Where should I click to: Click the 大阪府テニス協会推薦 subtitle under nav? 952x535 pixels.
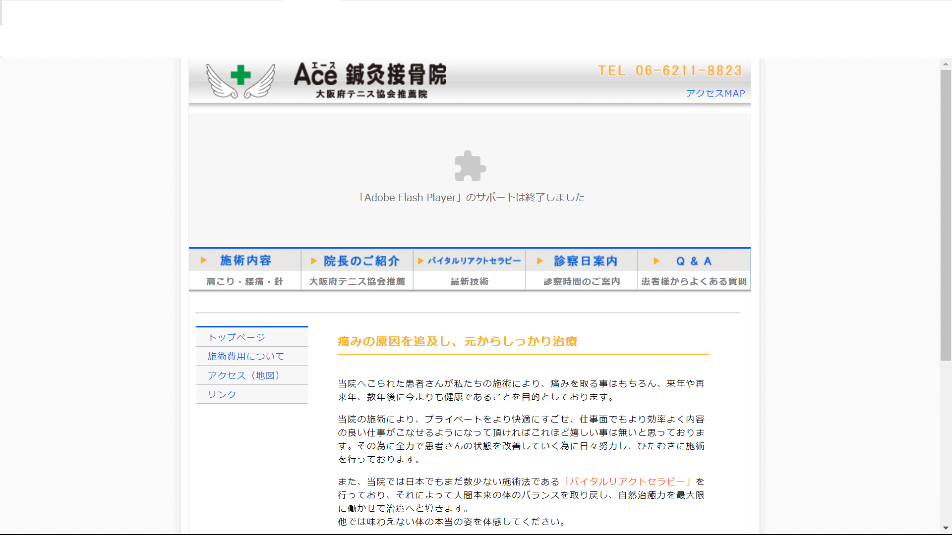point(357,281)
